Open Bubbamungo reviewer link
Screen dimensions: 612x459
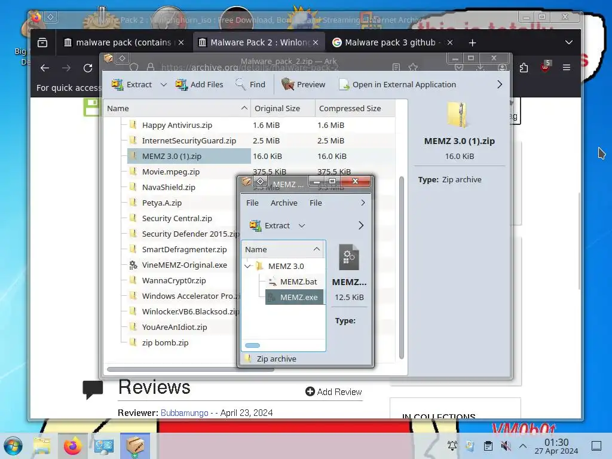click(184, 413)
